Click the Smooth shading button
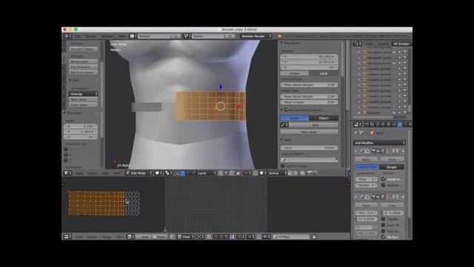The image size is (474, 267). [76, 49]
